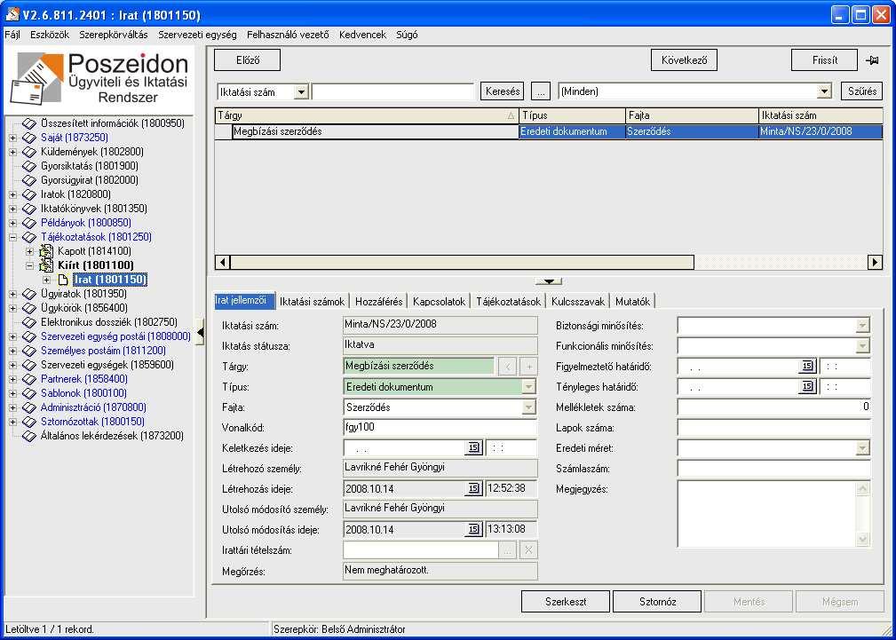The width and height of the screenshot is (896, 640).
Task: Click the Gyorsiktatás node icon
Action: click(x=29, y=166)
